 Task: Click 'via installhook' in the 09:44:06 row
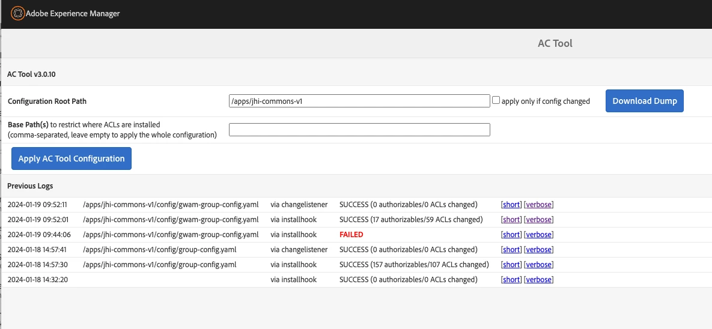293,235
